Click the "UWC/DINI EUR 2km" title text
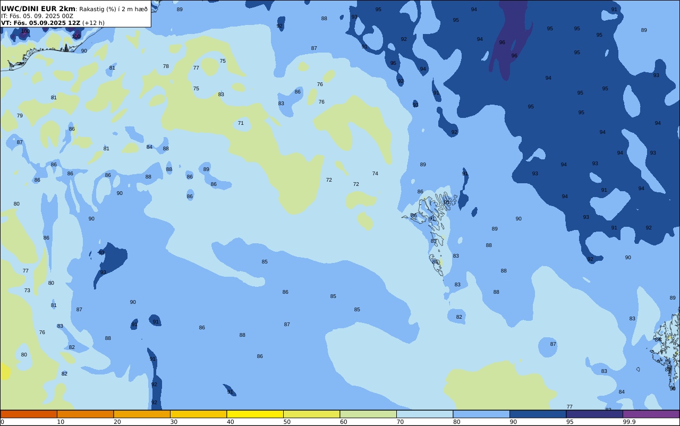The width and height of the screenshot is (680, 426). pos(38,8)
